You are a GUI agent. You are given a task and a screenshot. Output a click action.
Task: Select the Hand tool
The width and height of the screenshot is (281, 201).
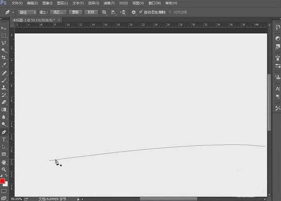coord(4,162)
